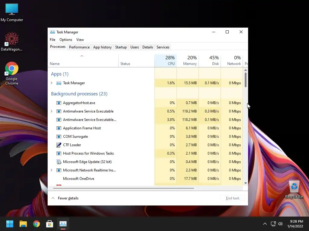Viewport: 309px width, 231px height.
Task: Click the sort arrow above Name
Action: (x=82, y=56)
